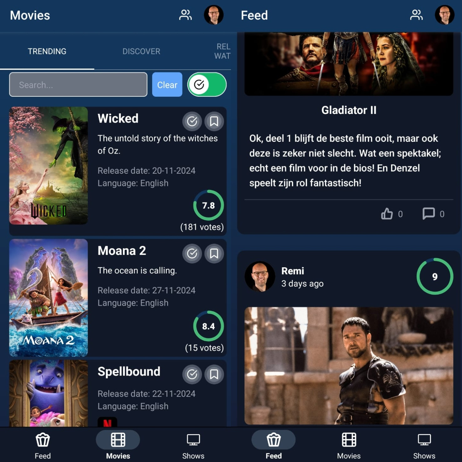Screen dimensions: 462x462
Task: Open Shows from Movies screen navigation
Action: click(x=193, y=446)
